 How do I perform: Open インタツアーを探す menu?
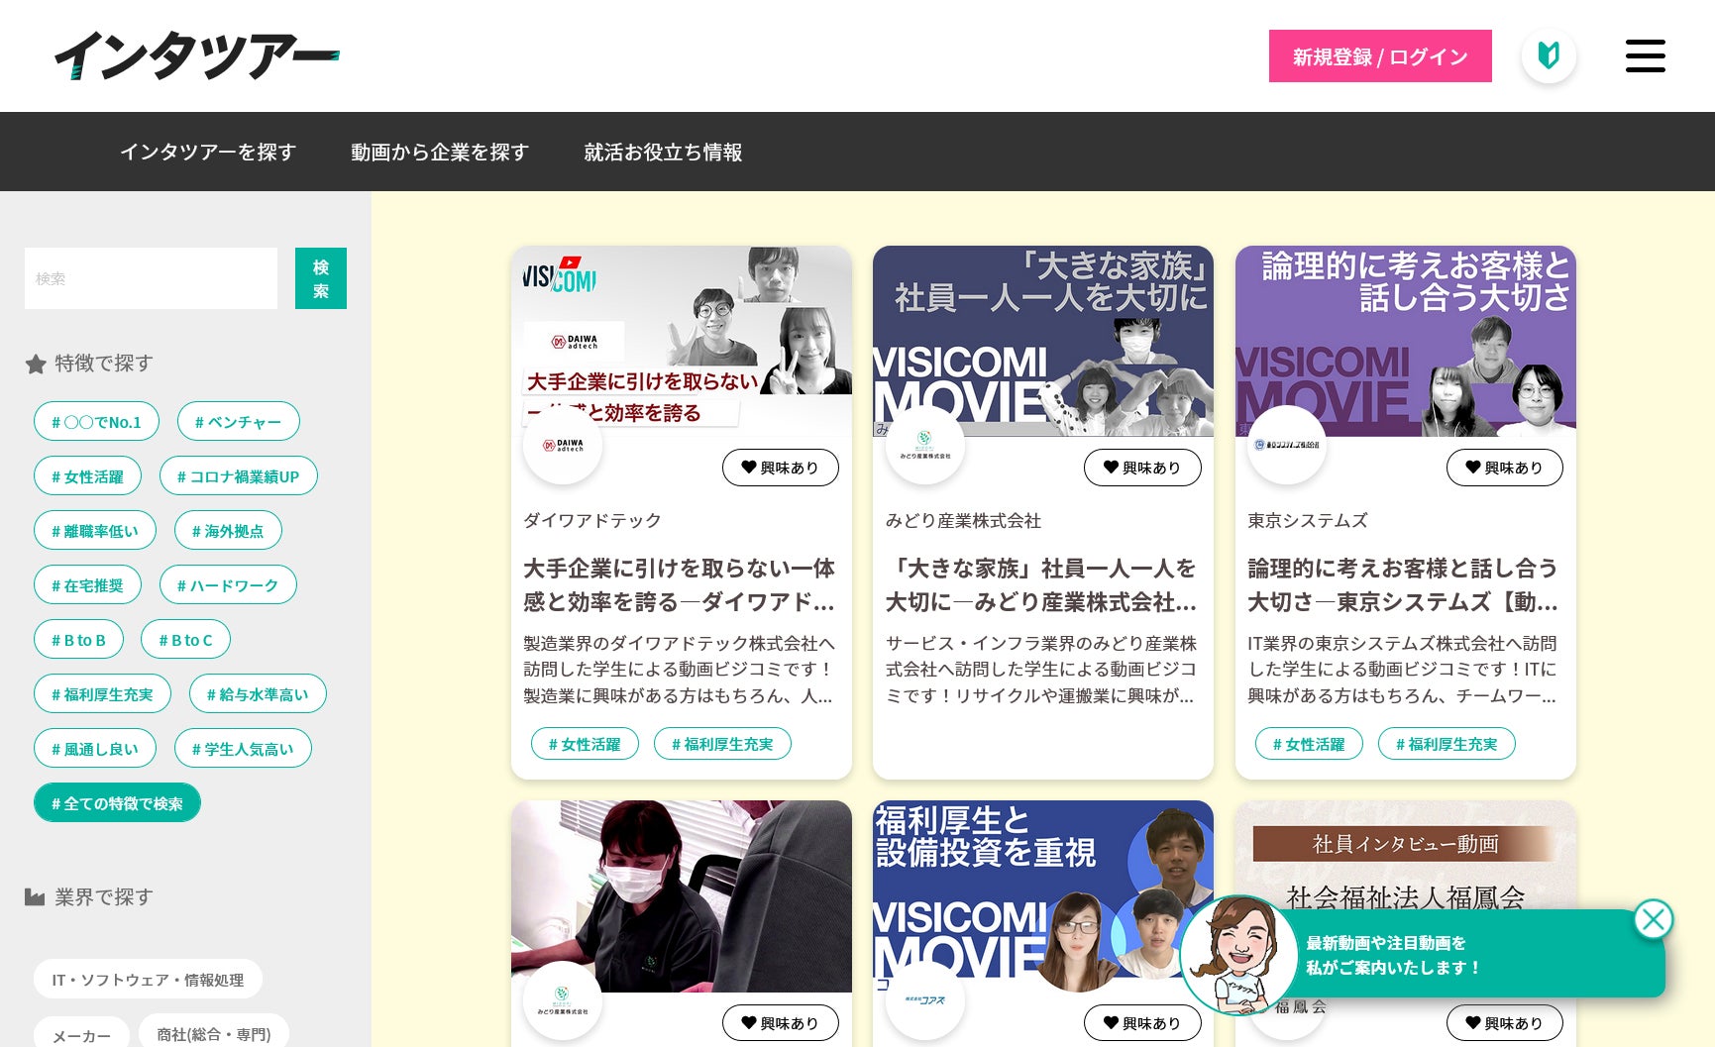pyautogui.click(x=208, y=152)
